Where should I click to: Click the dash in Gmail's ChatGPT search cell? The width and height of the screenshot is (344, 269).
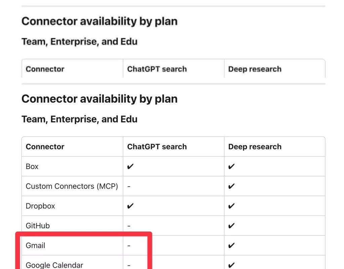point(129,245)
